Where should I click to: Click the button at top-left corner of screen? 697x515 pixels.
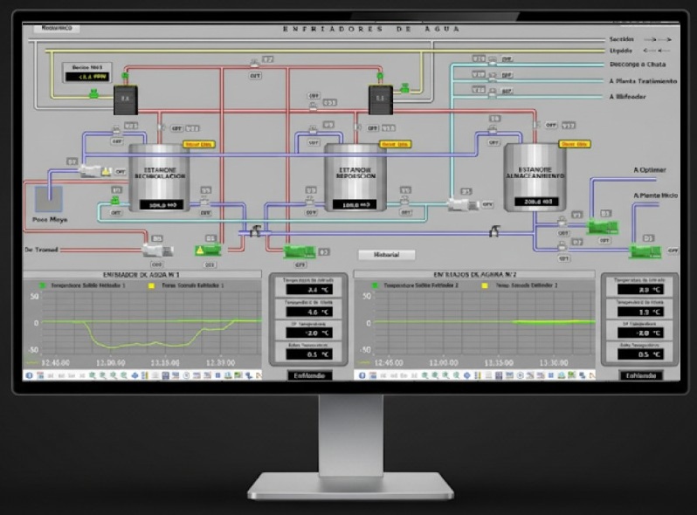point(55,29)
